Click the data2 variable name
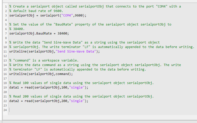 tap(14, 101)
